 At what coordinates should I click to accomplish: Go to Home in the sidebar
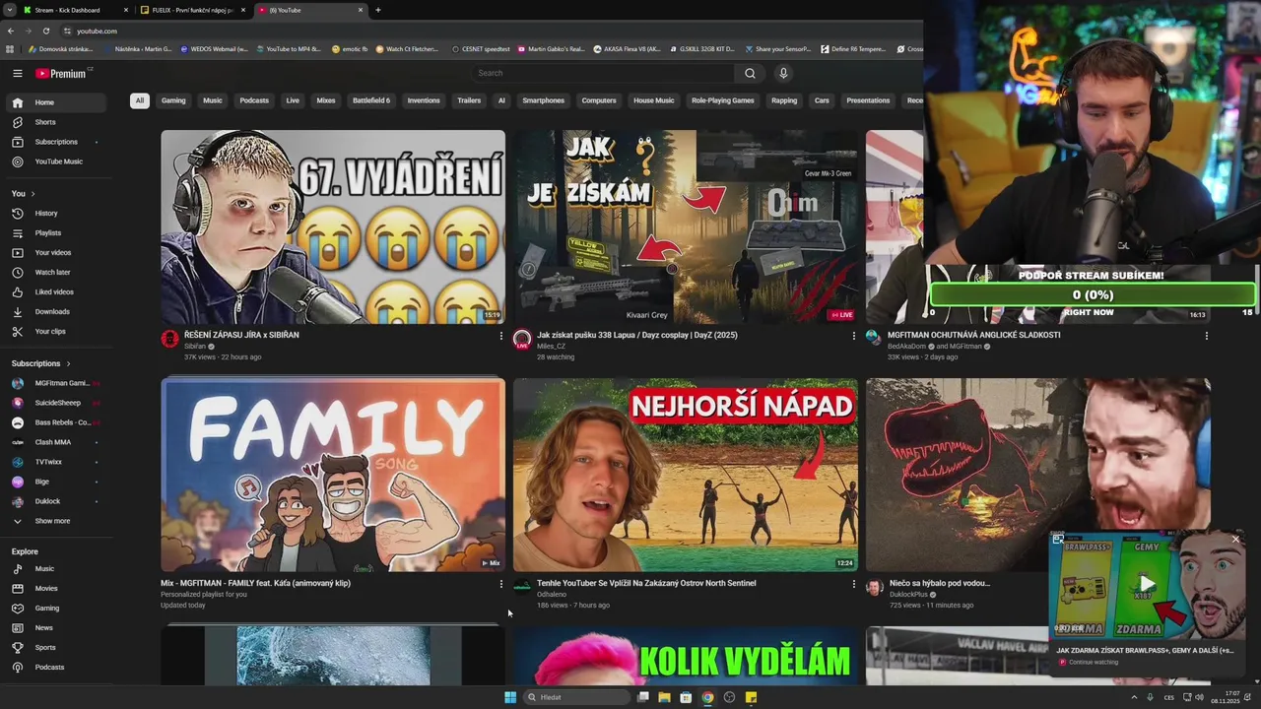tap(55, 102)
